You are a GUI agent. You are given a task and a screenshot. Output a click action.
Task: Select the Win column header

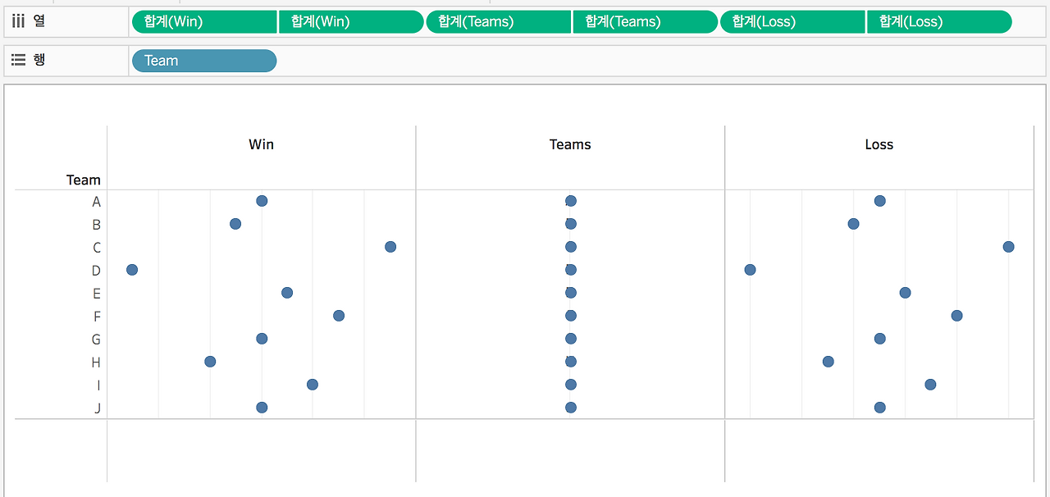[262, 144]
